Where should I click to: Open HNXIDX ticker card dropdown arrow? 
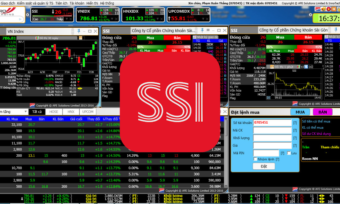157,19
